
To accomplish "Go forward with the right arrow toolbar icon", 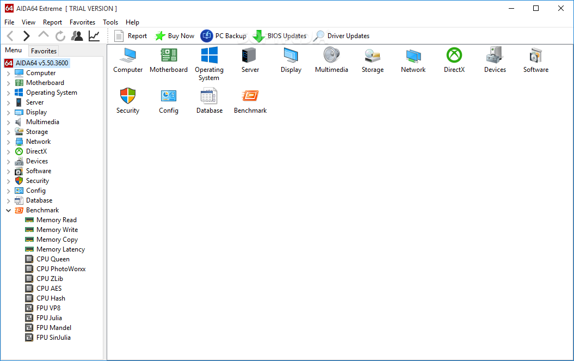I will coord(26,36).
